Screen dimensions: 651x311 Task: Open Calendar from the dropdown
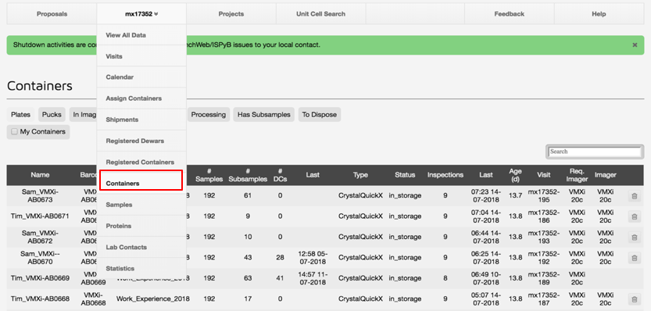141,77
